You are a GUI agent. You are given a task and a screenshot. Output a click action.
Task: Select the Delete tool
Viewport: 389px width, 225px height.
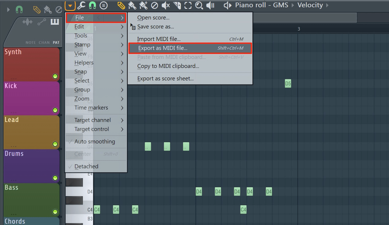click(154, 5)
